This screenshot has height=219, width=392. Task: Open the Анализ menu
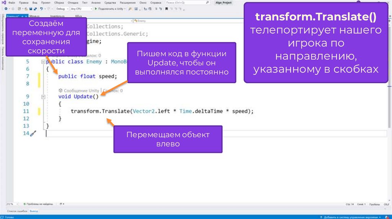96,3
